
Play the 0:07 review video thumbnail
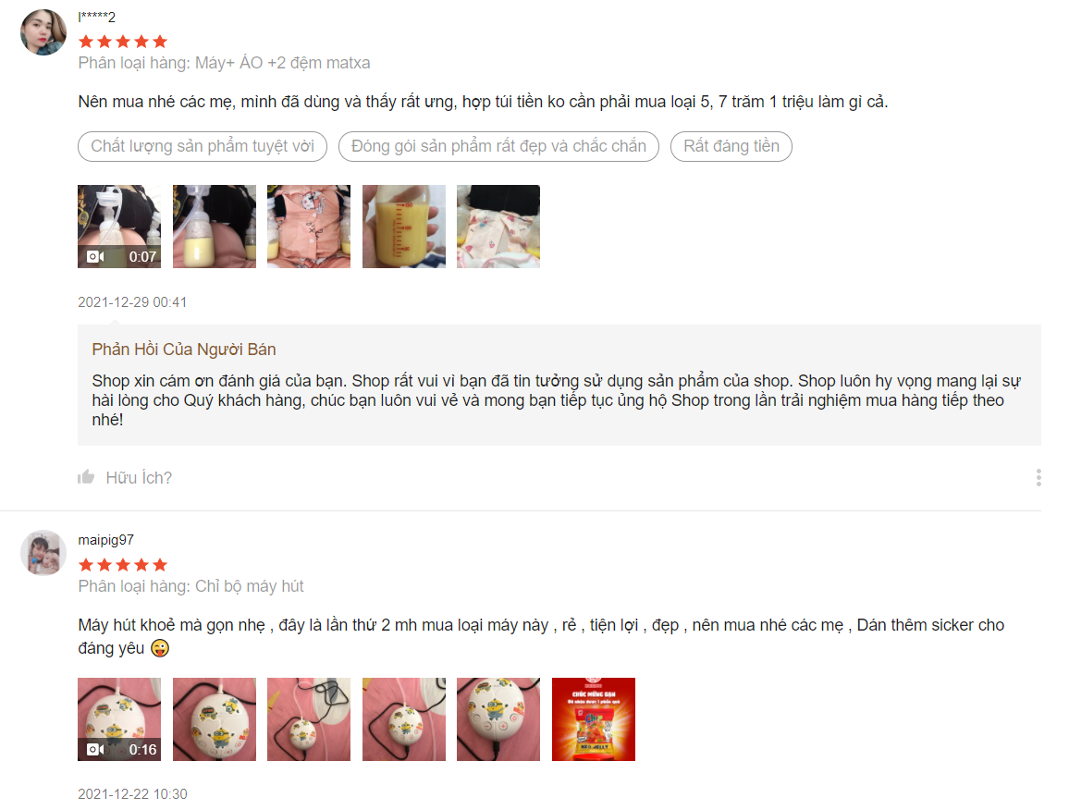tap(119, 227)
